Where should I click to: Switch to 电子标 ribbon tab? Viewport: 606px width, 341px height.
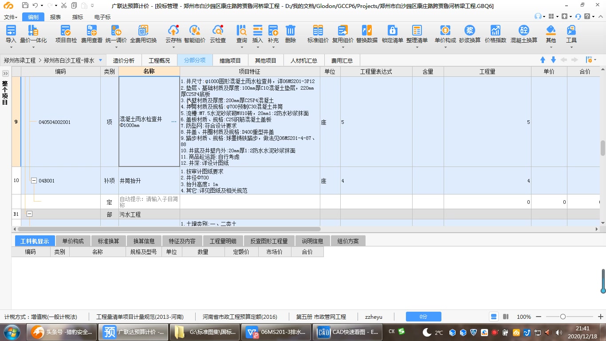tap(102, 17)
